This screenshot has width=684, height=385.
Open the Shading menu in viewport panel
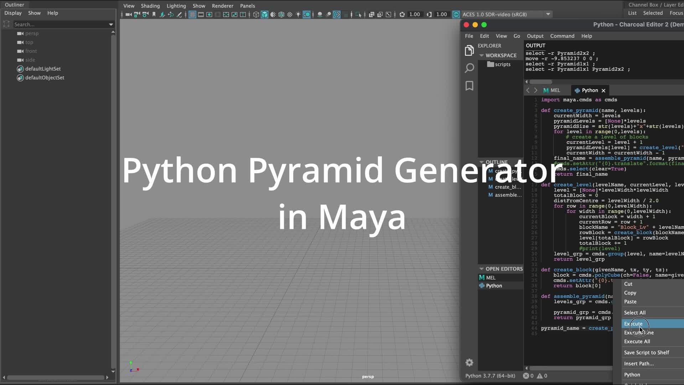pyautogui.click(x=150, y=6)
